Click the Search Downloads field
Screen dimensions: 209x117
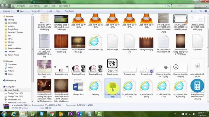click(x=189, y=6)
